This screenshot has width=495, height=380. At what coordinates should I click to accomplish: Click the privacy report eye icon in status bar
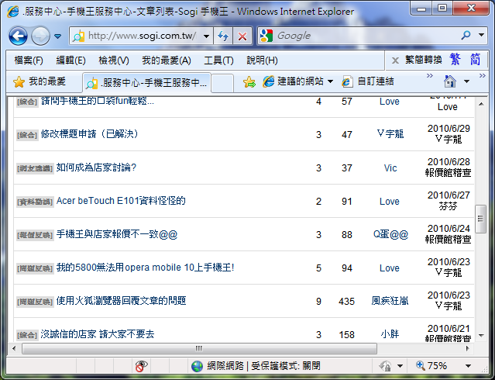tap(141, 366)
